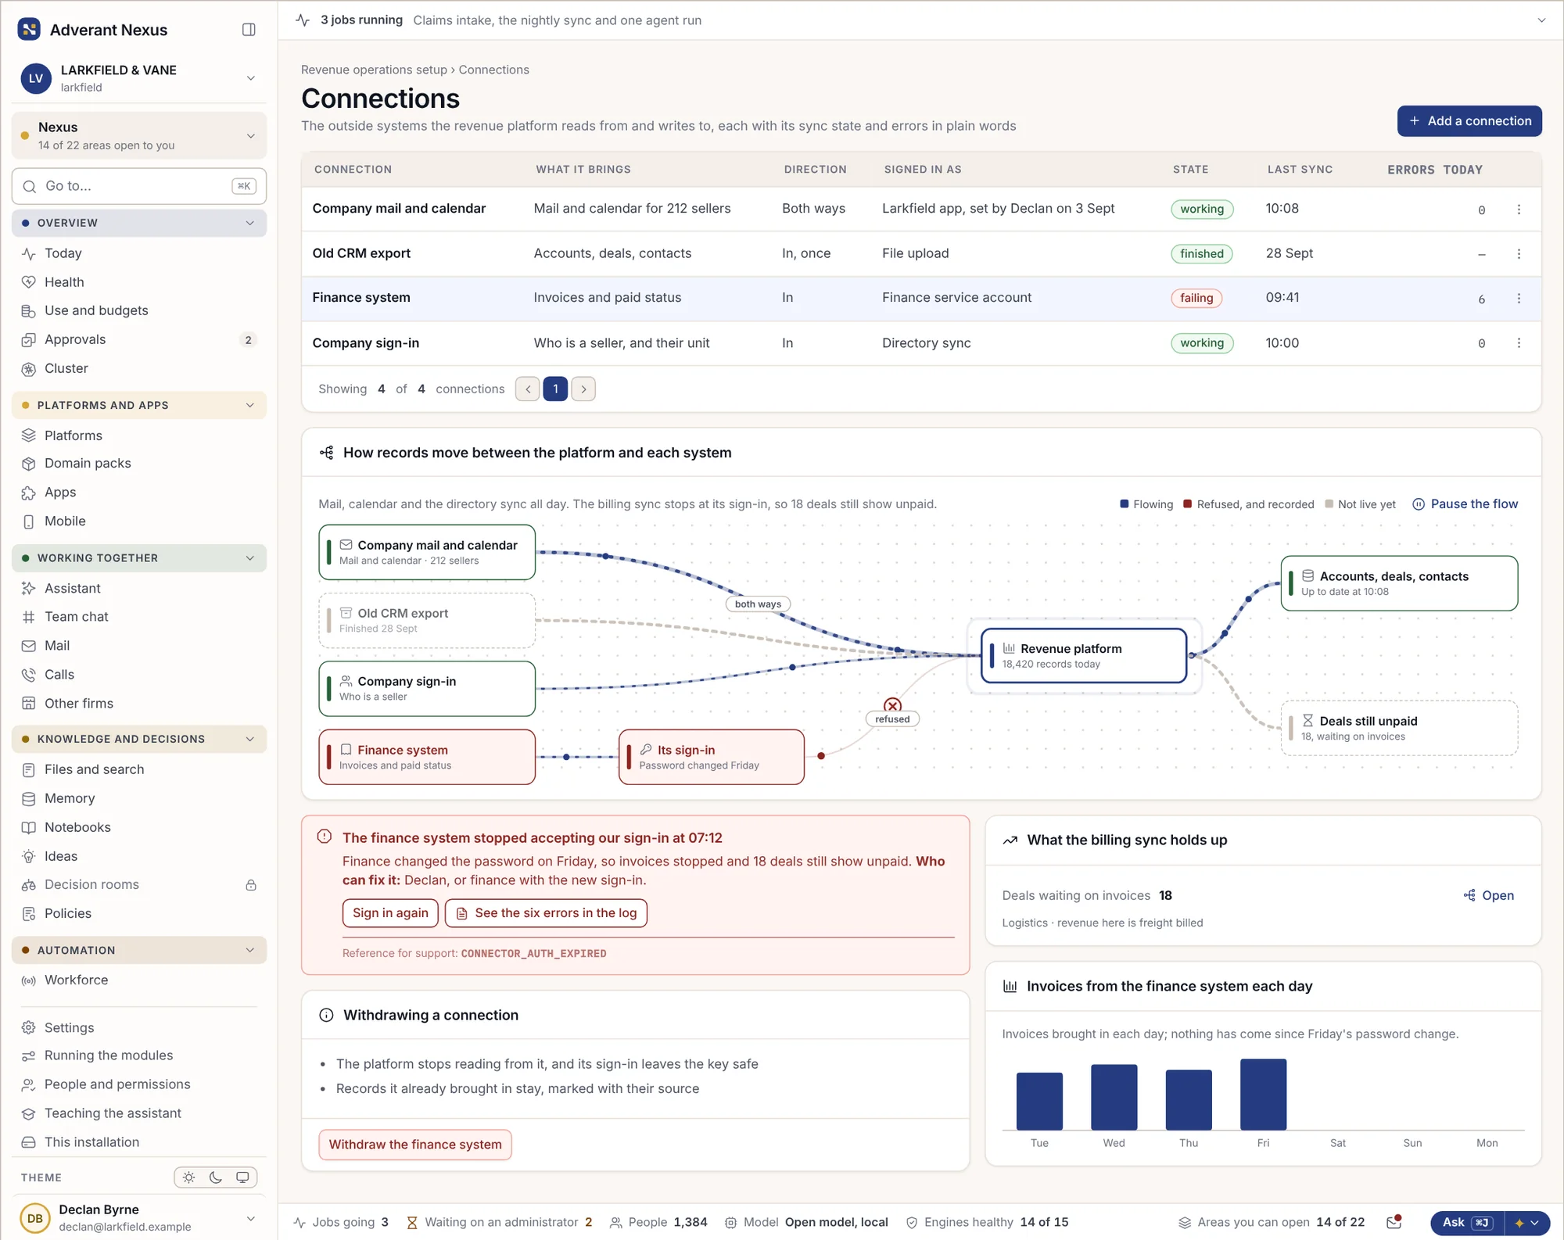
Task: Open Approvals in the sidebar
Action: 139,339
